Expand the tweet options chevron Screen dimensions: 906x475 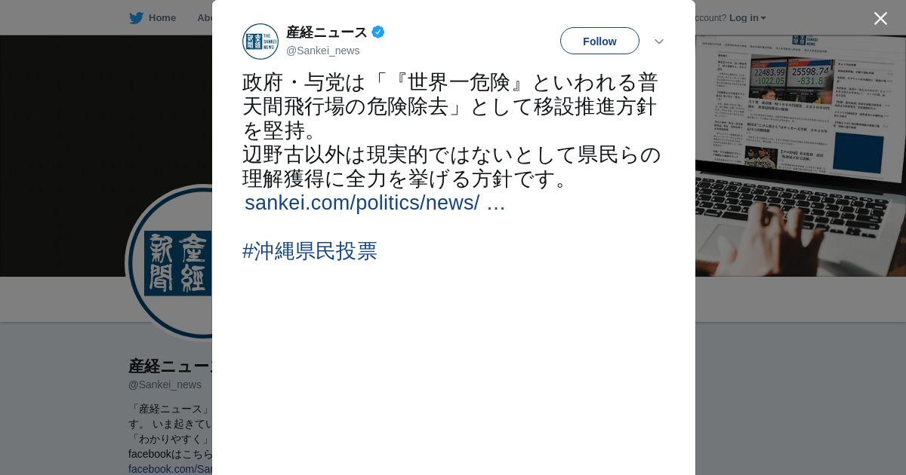tap(659, 41)
